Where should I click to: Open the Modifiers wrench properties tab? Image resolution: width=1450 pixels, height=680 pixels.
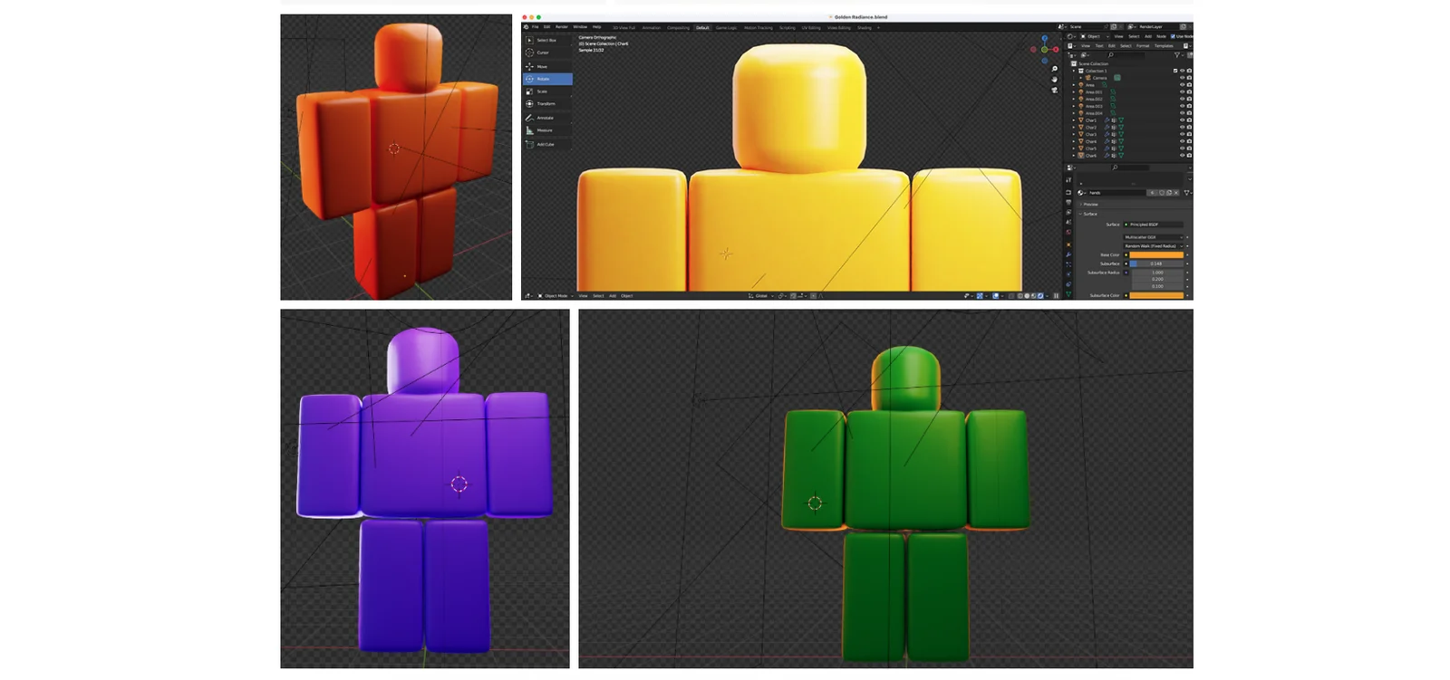click(1068, 255)
